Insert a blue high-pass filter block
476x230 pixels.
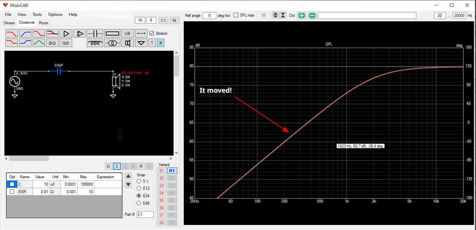pos(25,33)
